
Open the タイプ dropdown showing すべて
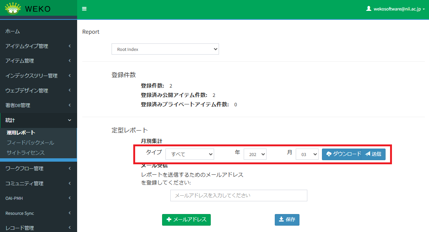pos(190,154)
